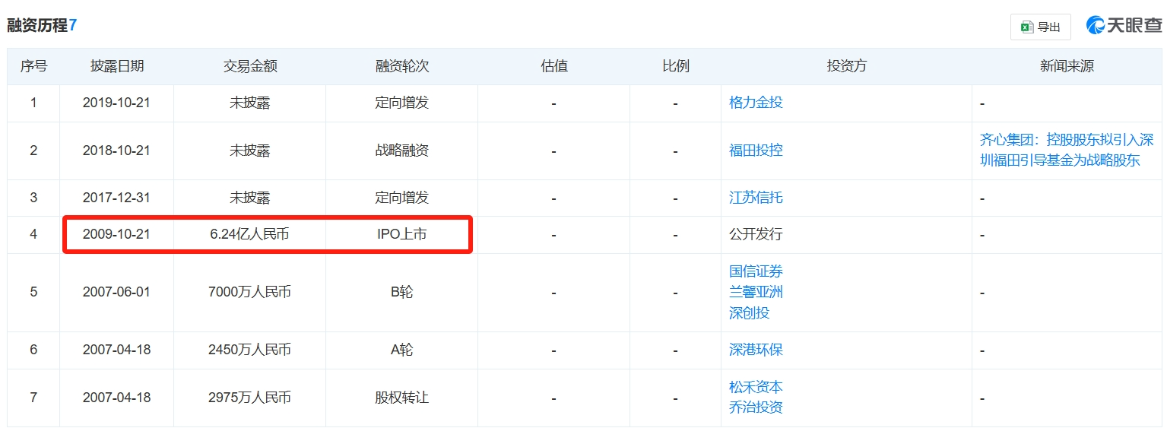Click the 投资方 column header

point(846,66)
